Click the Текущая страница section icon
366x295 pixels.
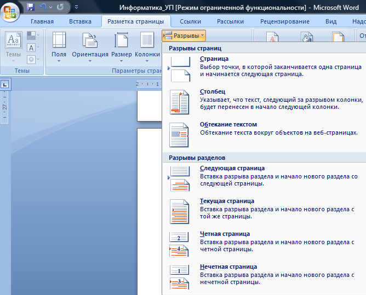[x=179, y=212]
